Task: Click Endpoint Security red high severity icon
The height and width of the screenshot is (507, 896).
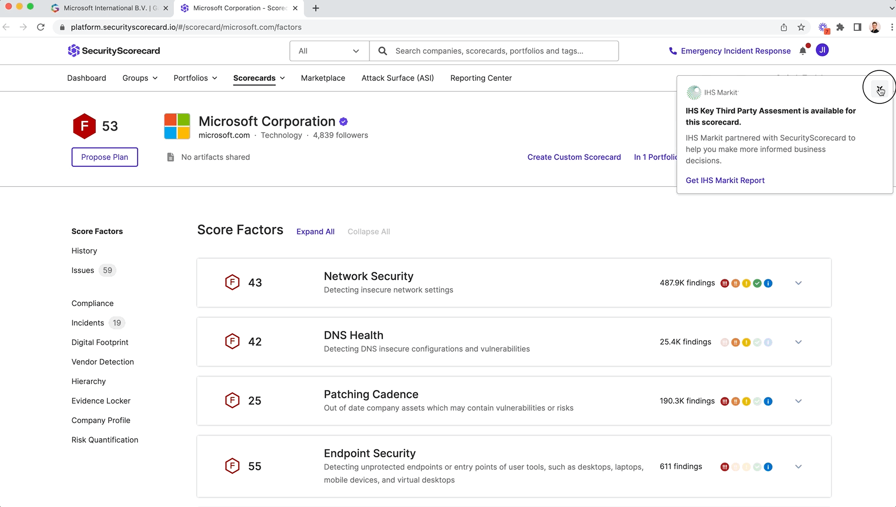Action: click(725, 467)
